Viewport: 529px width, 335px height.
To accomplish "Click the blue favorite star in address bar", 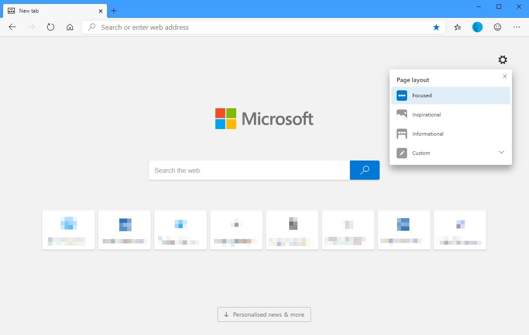I will tap(436, 27).
